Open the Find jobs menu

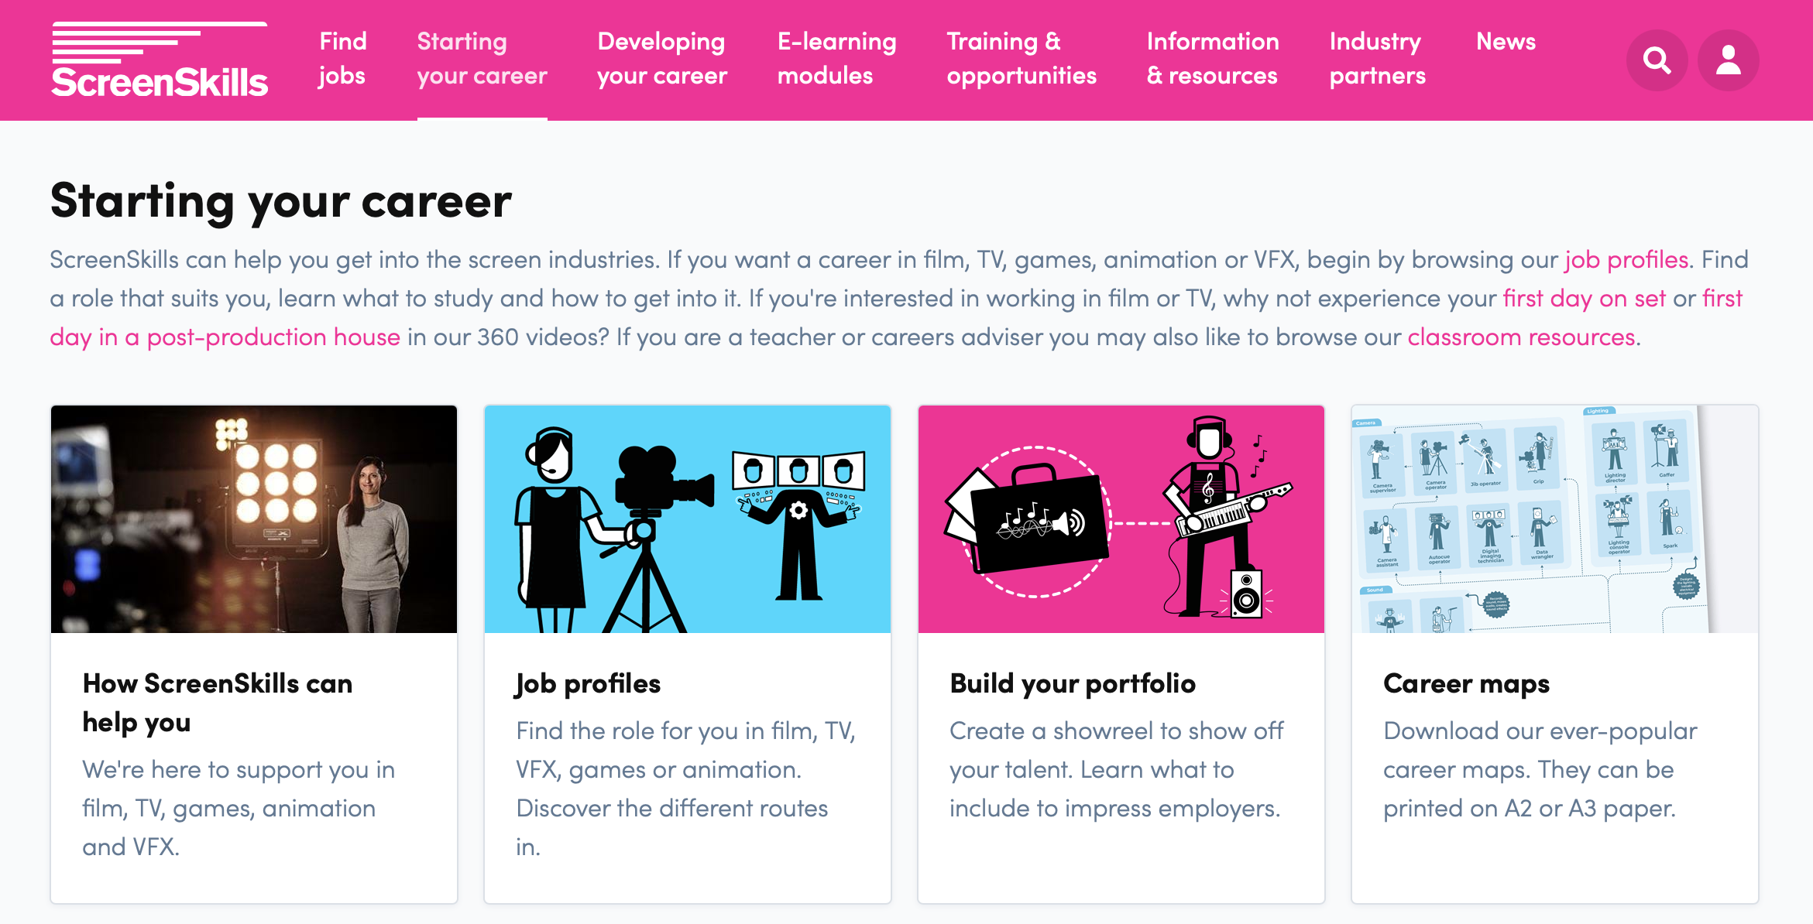click(342, 59)
